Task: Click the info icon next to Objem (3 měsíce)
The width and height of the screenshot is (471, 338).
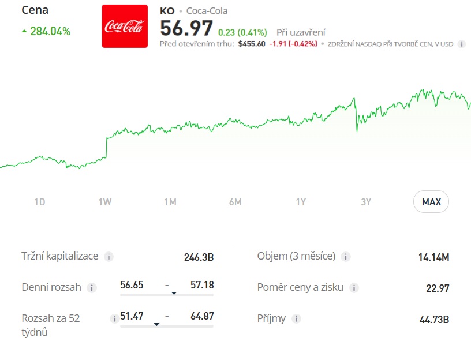Action: point(345,256)
